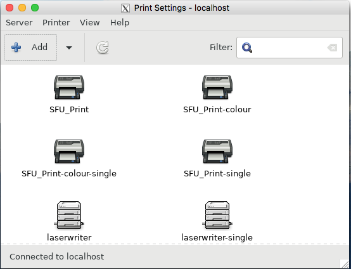Click the Add button label
The width and height of the screenshot is (351, 269).
coord(39,47)
